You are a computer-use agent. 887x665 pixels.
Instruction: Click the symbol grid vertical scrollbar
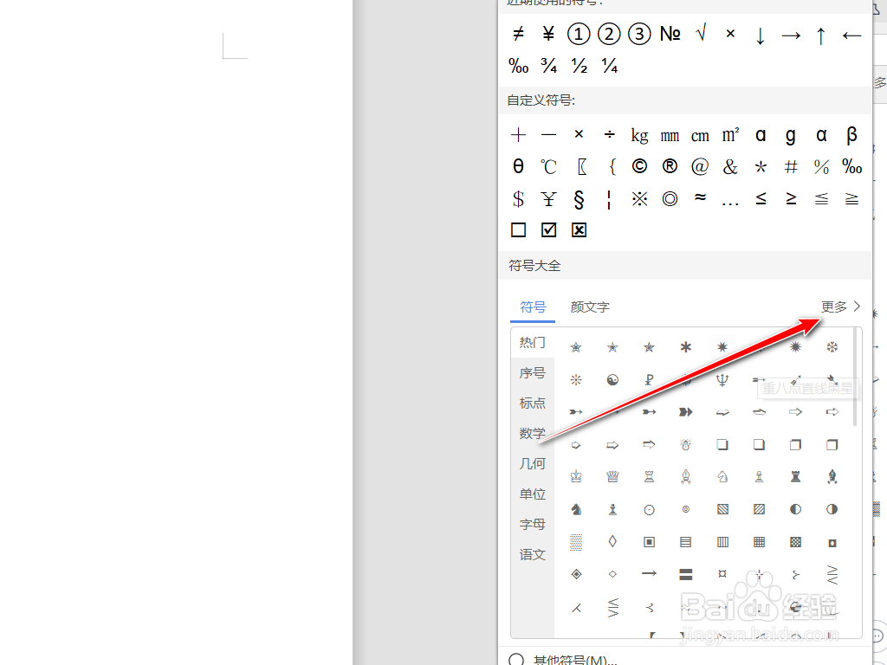[855, 378]
